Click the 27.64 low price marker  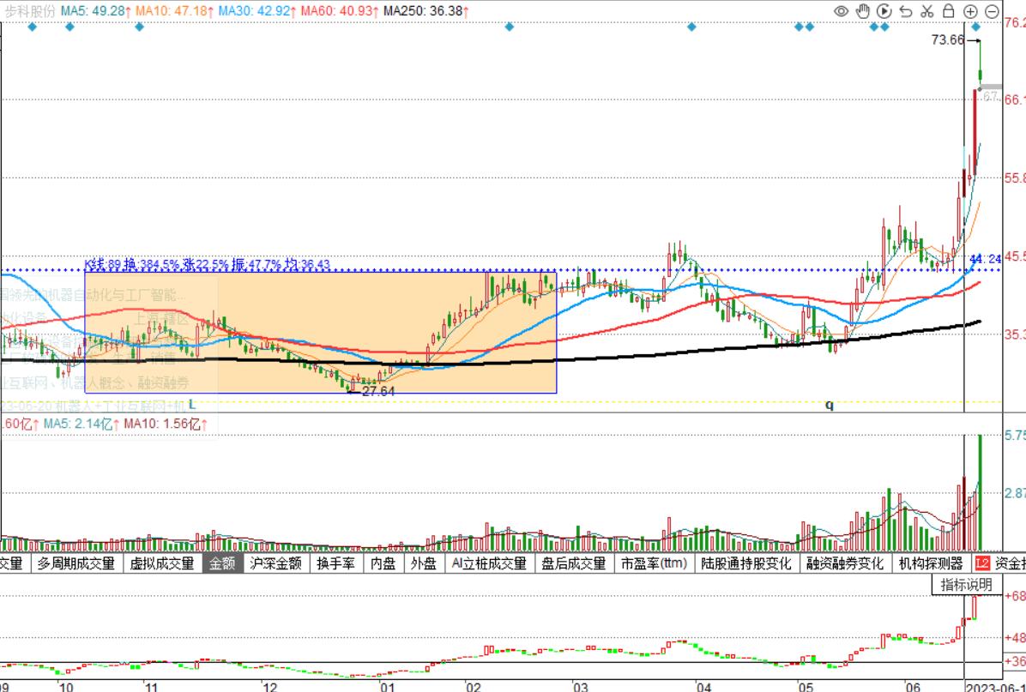[377, 390]
